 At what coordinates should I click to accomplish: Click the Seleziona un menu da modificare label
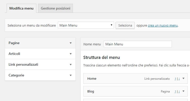[x=32, y=26]
